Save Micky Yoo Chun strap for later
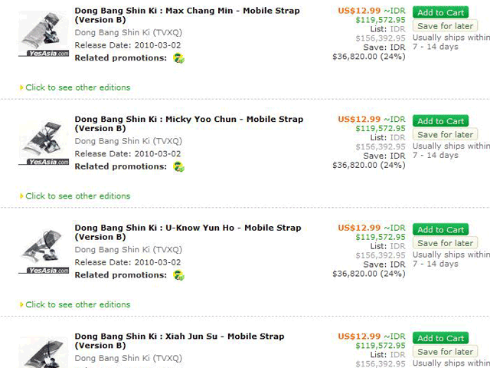The width and height of the screenshot is (490, 368). [x=445, y=135]
